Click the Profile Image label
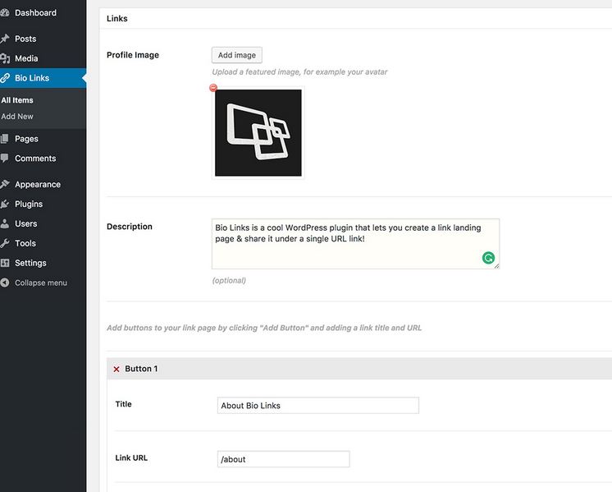The image size is (612, 492). coord(133,55)
